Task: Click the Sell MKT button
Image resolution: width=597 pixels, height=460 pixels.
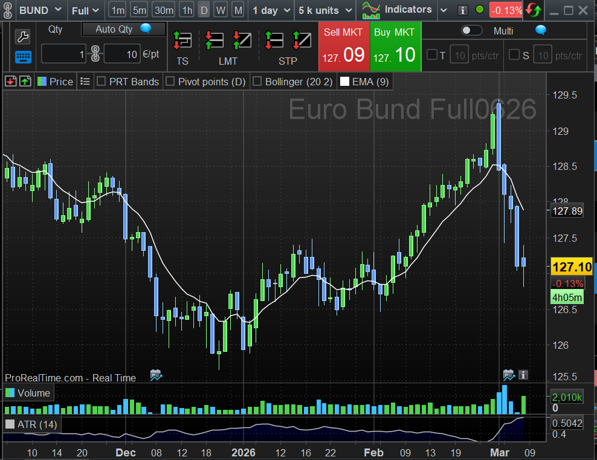Action: tap(343, 47)
